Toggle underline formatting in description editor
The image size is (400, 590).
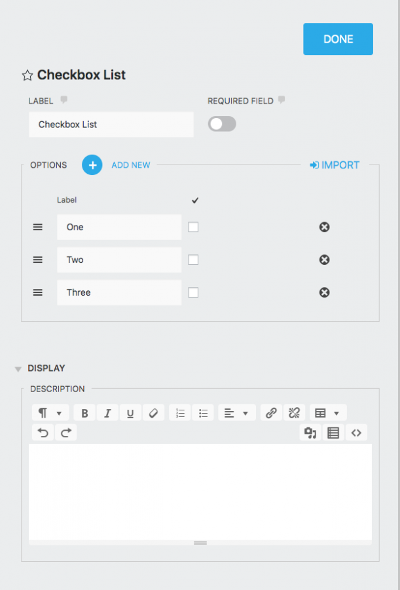point(130,413)
